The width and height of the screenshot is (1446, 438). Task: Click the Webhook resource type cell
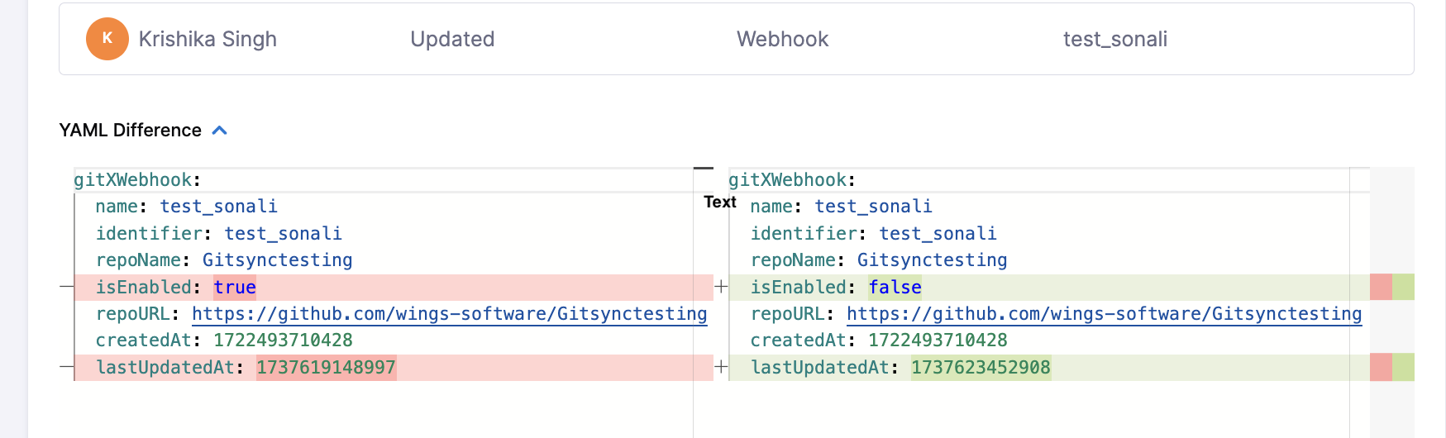(782, 39)
